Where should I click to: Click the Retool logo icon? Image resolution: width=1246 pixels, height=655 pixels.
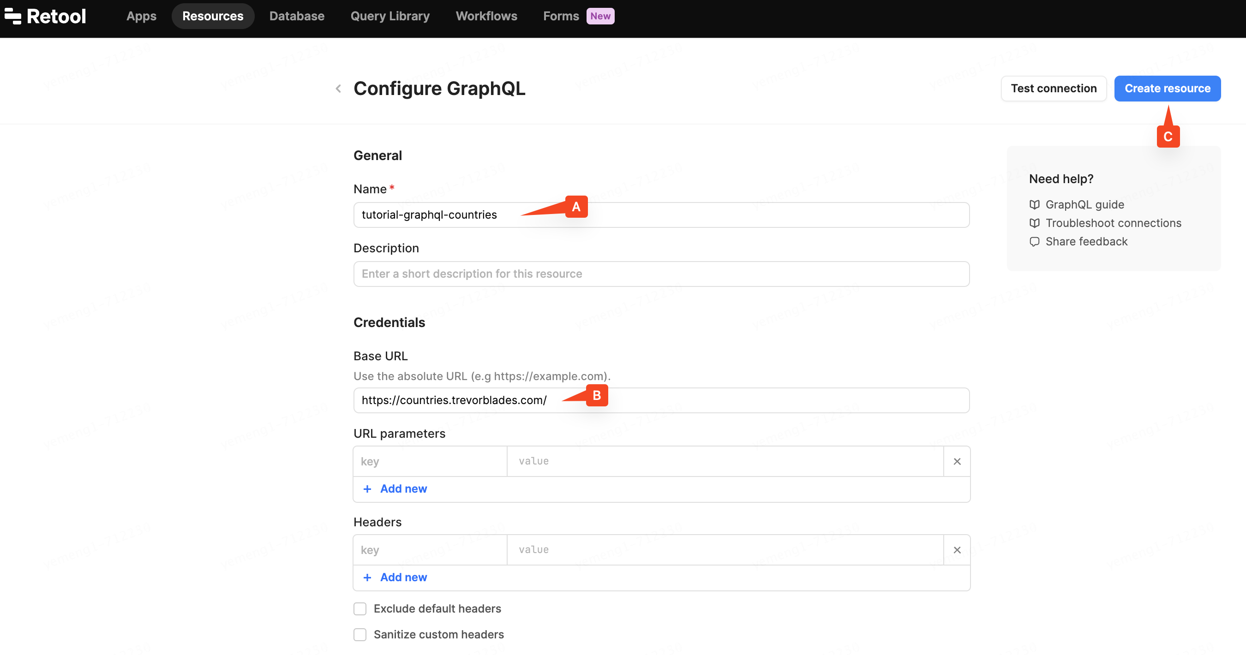(x=13, y=16)
